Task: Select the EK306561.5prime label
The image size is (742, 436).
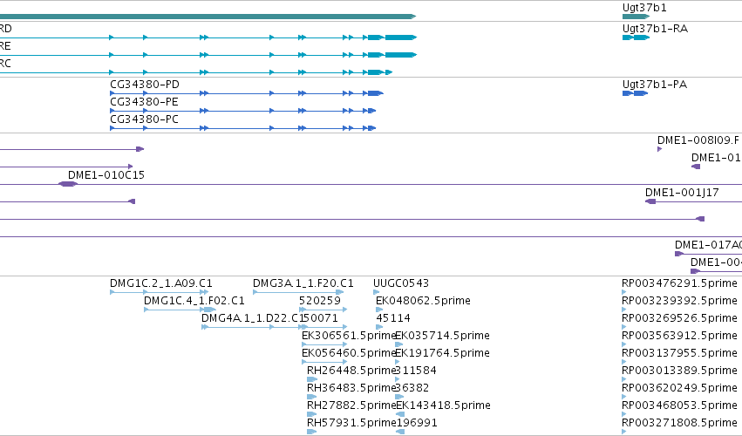Action: click(348, 336)
